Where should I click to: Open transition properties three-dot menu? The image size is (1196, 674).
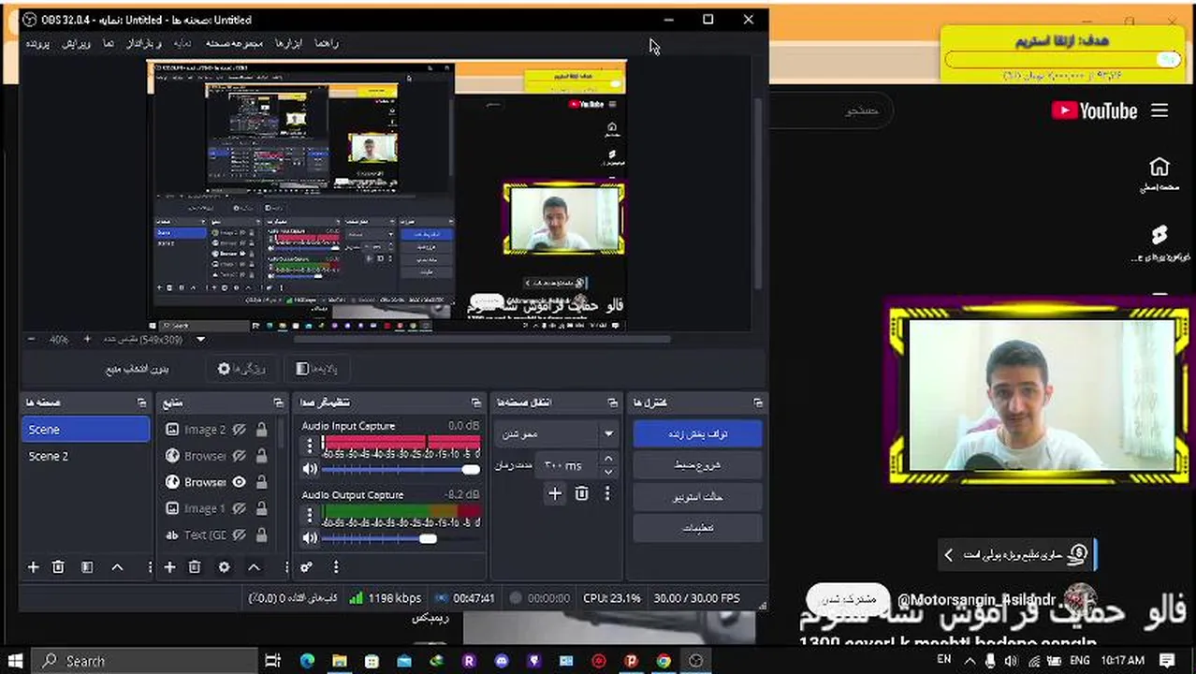(607, 493)
